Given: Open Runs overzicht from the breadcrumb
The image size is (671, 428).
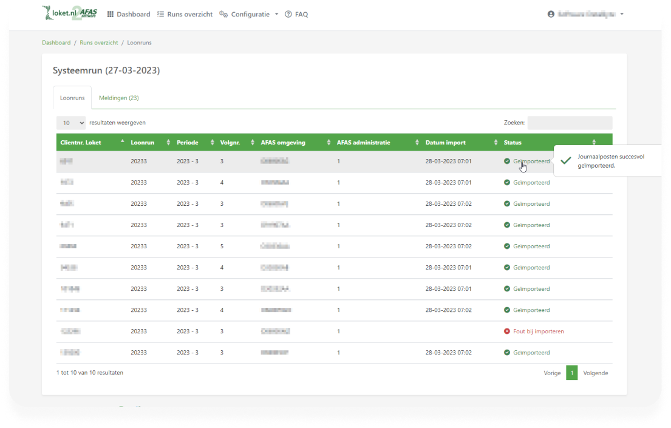Looking at the screenshot, I should click(x=98, y=42).
